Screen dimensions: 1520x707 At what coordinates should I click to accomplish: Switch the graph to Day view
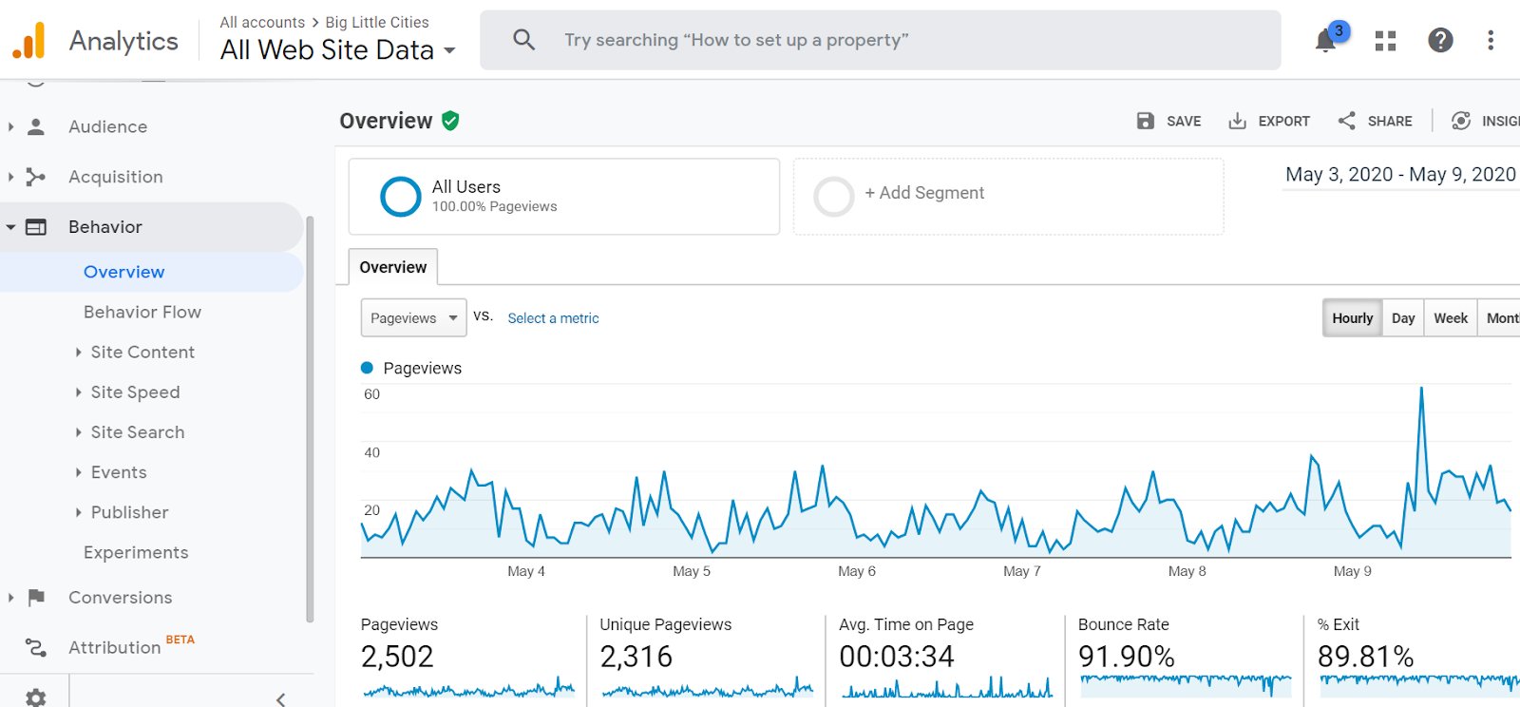tap(1403, 317)
